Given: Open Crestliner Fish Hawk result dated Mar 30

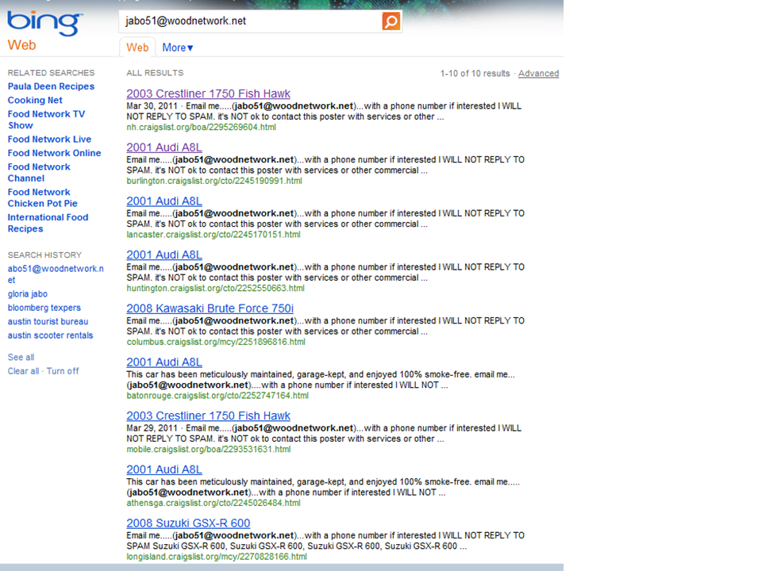Looking at the screenshot, I should click(209, 94).
